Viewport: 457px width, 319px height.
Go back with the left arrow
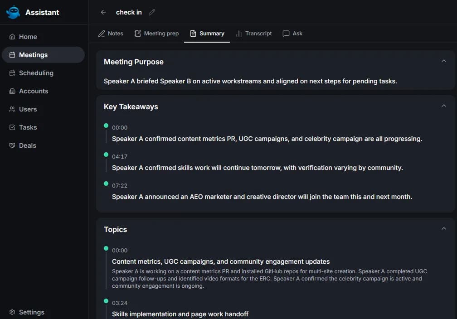103,12
